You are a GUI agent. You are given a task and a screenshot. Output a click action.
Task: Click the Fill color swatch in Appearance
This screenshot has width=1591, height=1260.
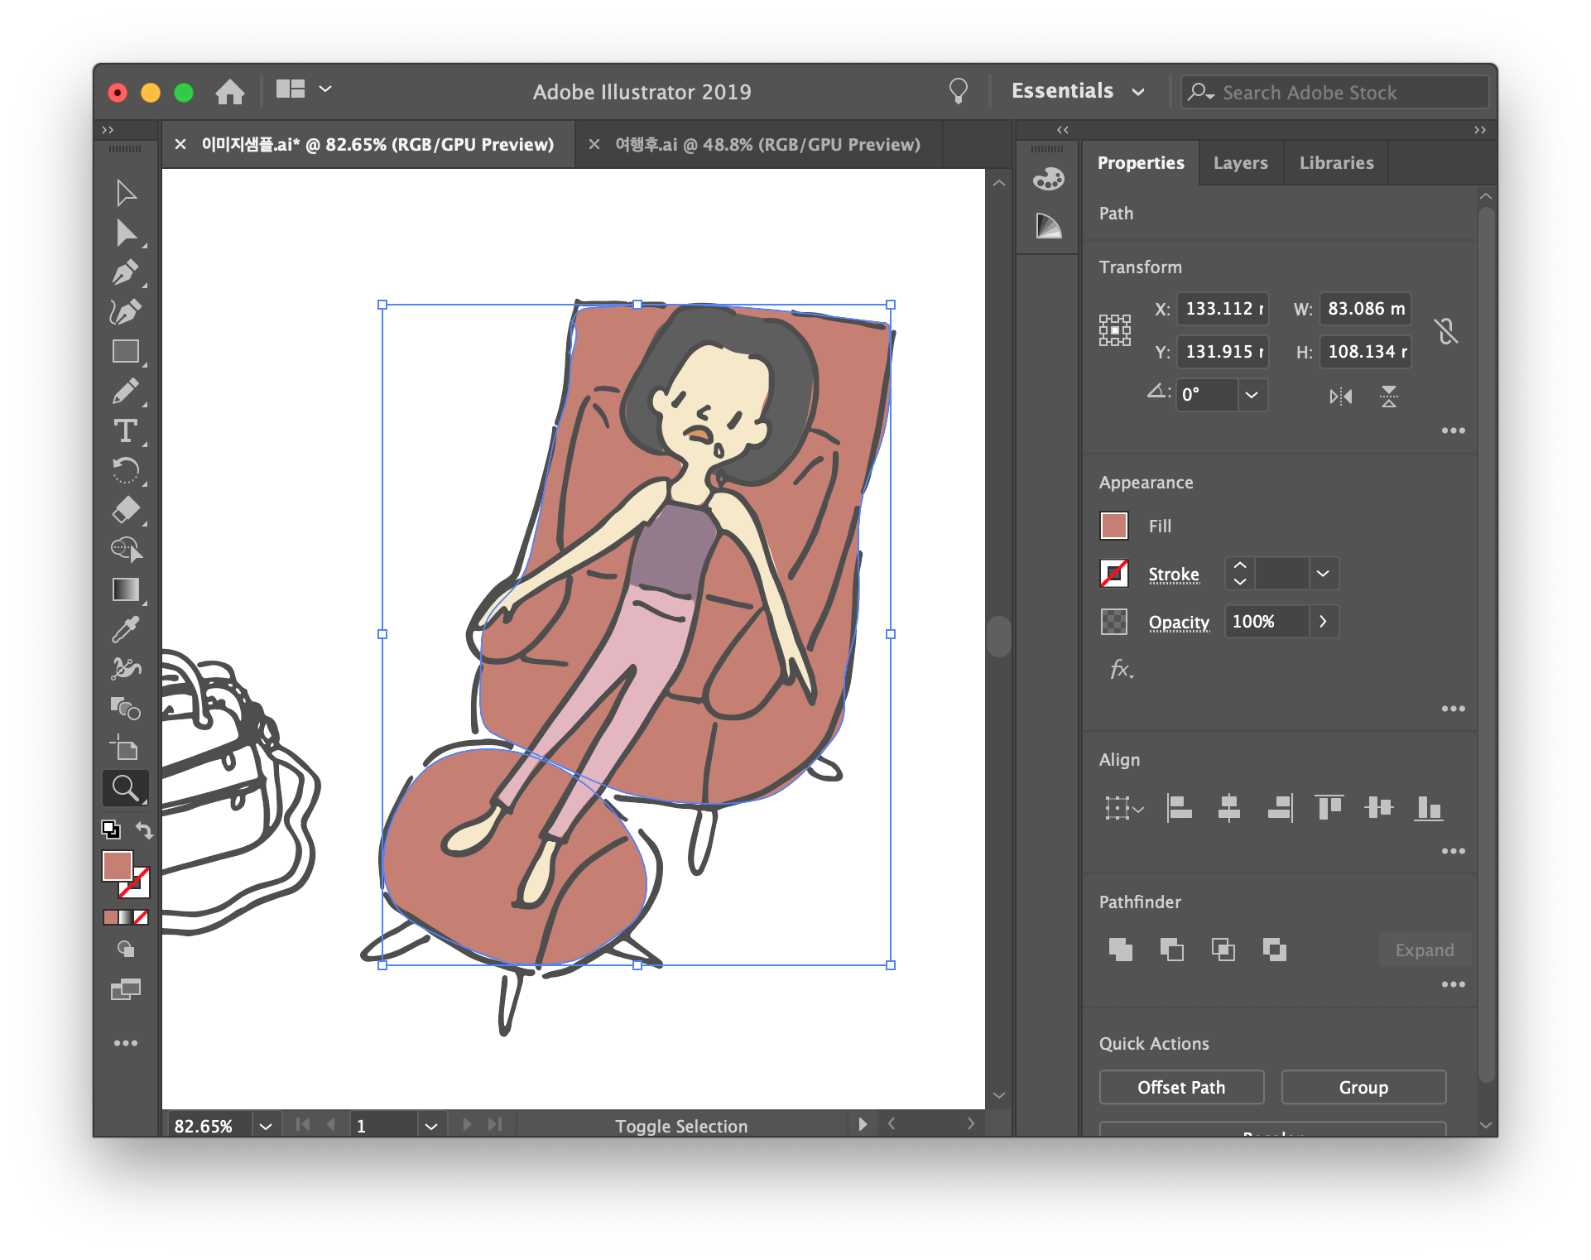click(1113, 526)
